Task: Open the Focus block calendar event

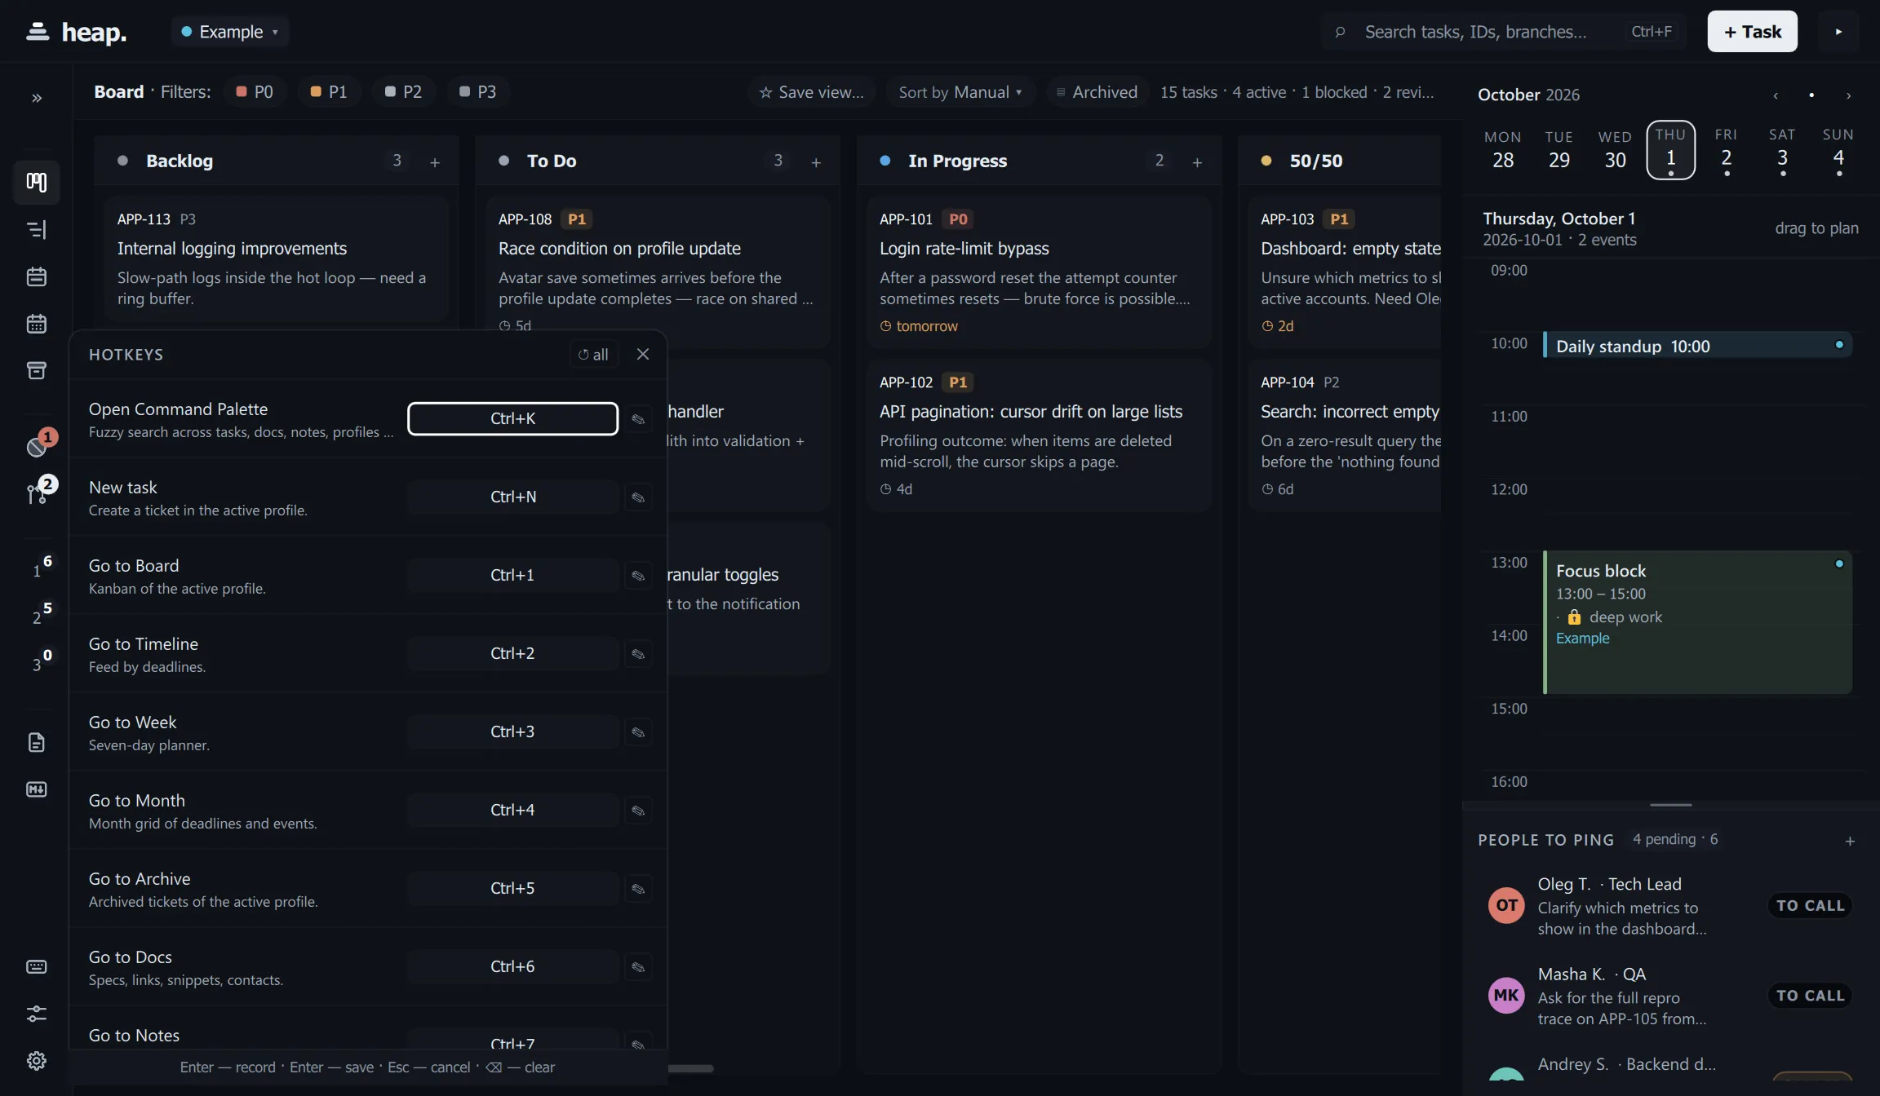Action: point(1697,623)
